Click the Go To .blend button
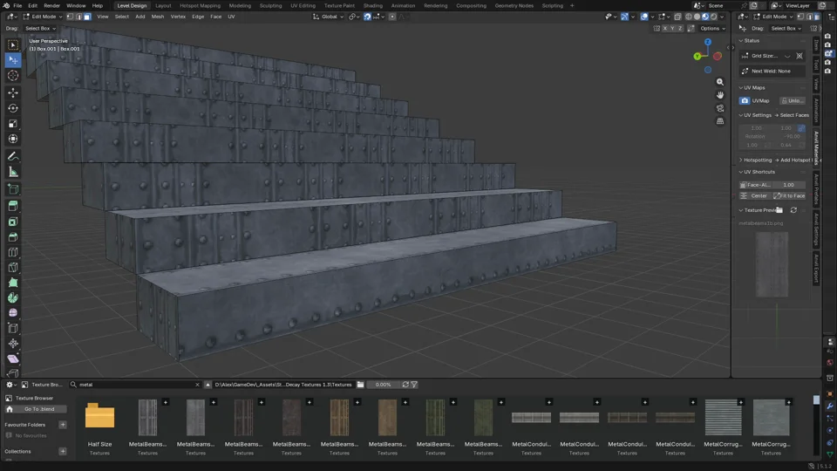Image resolution: width=837 pixels, height=471 pixels. coord(39,409)
